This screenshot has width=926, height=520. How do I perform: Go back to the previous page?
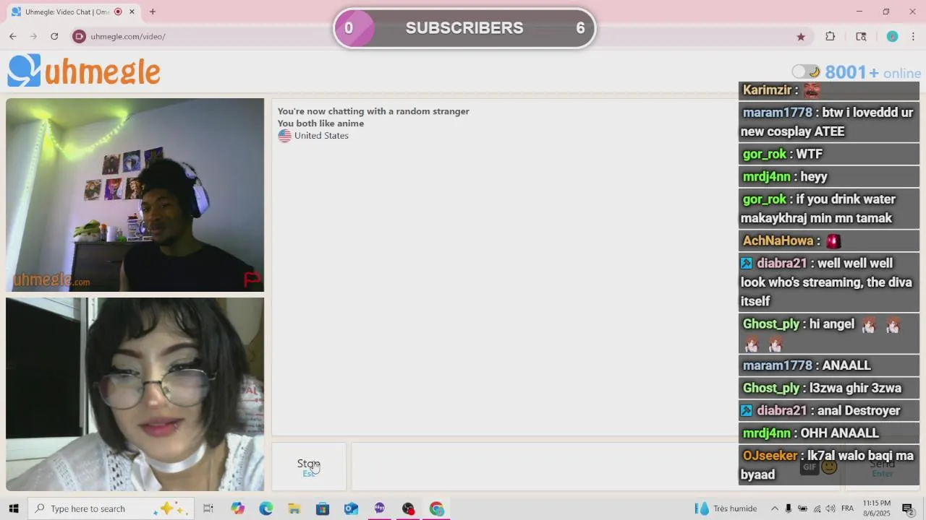click(13, 36)
